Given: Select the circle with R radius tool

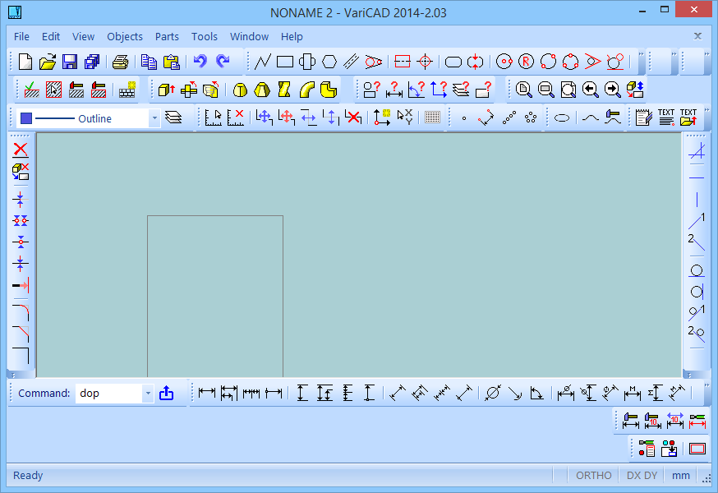Looking at the screenshot, I should click(x=526, y=62).
